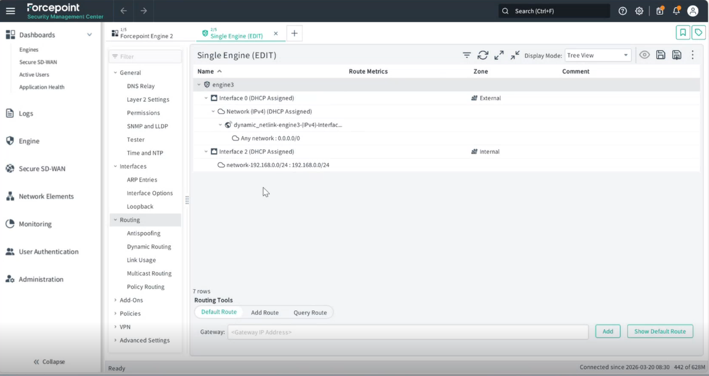Collapse Interface 0 (DHCP Assigned) node
Image resolution: width=709 pixels, height=376 pixels.
pyautogui.click(x=206, y=98)
